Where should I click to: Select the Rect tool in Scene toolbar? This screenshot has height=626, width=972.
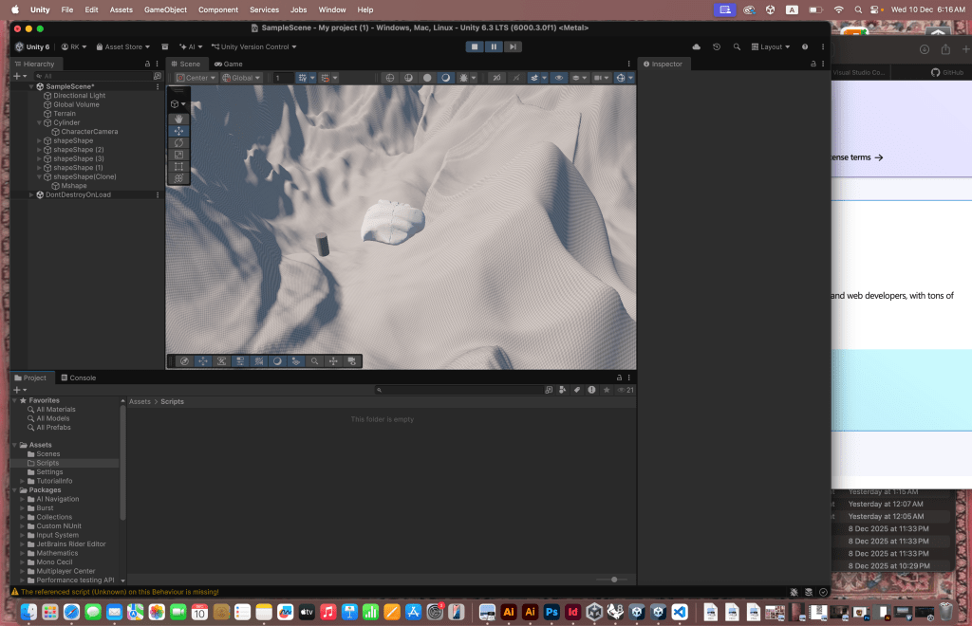pos(179,166)
